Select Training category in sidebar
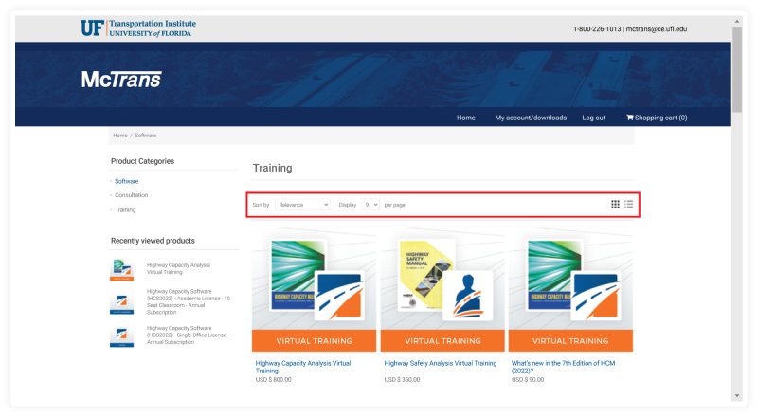Viewport: 758px width, 417px height. point(125,209)
